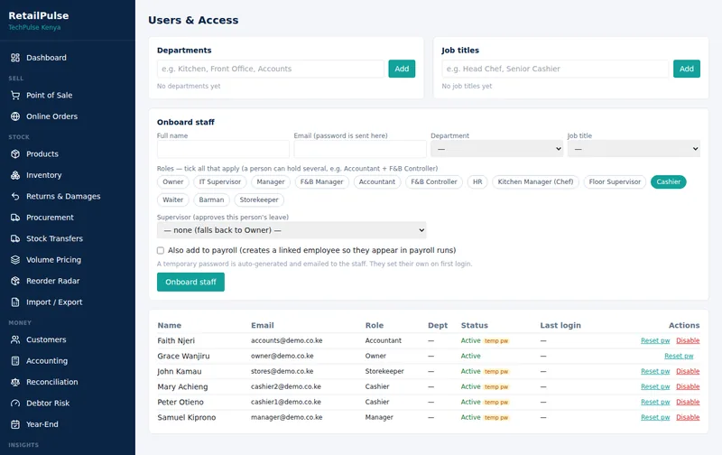Toggle the Waiter role chip
The width and height of the screenshot is (722, 455).
(173, 200)
